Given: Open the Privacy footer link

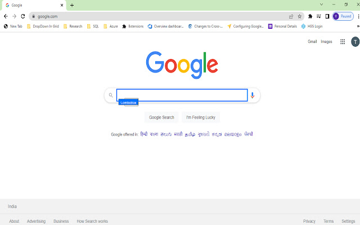Looking at the screenshot, I should 309,221.
